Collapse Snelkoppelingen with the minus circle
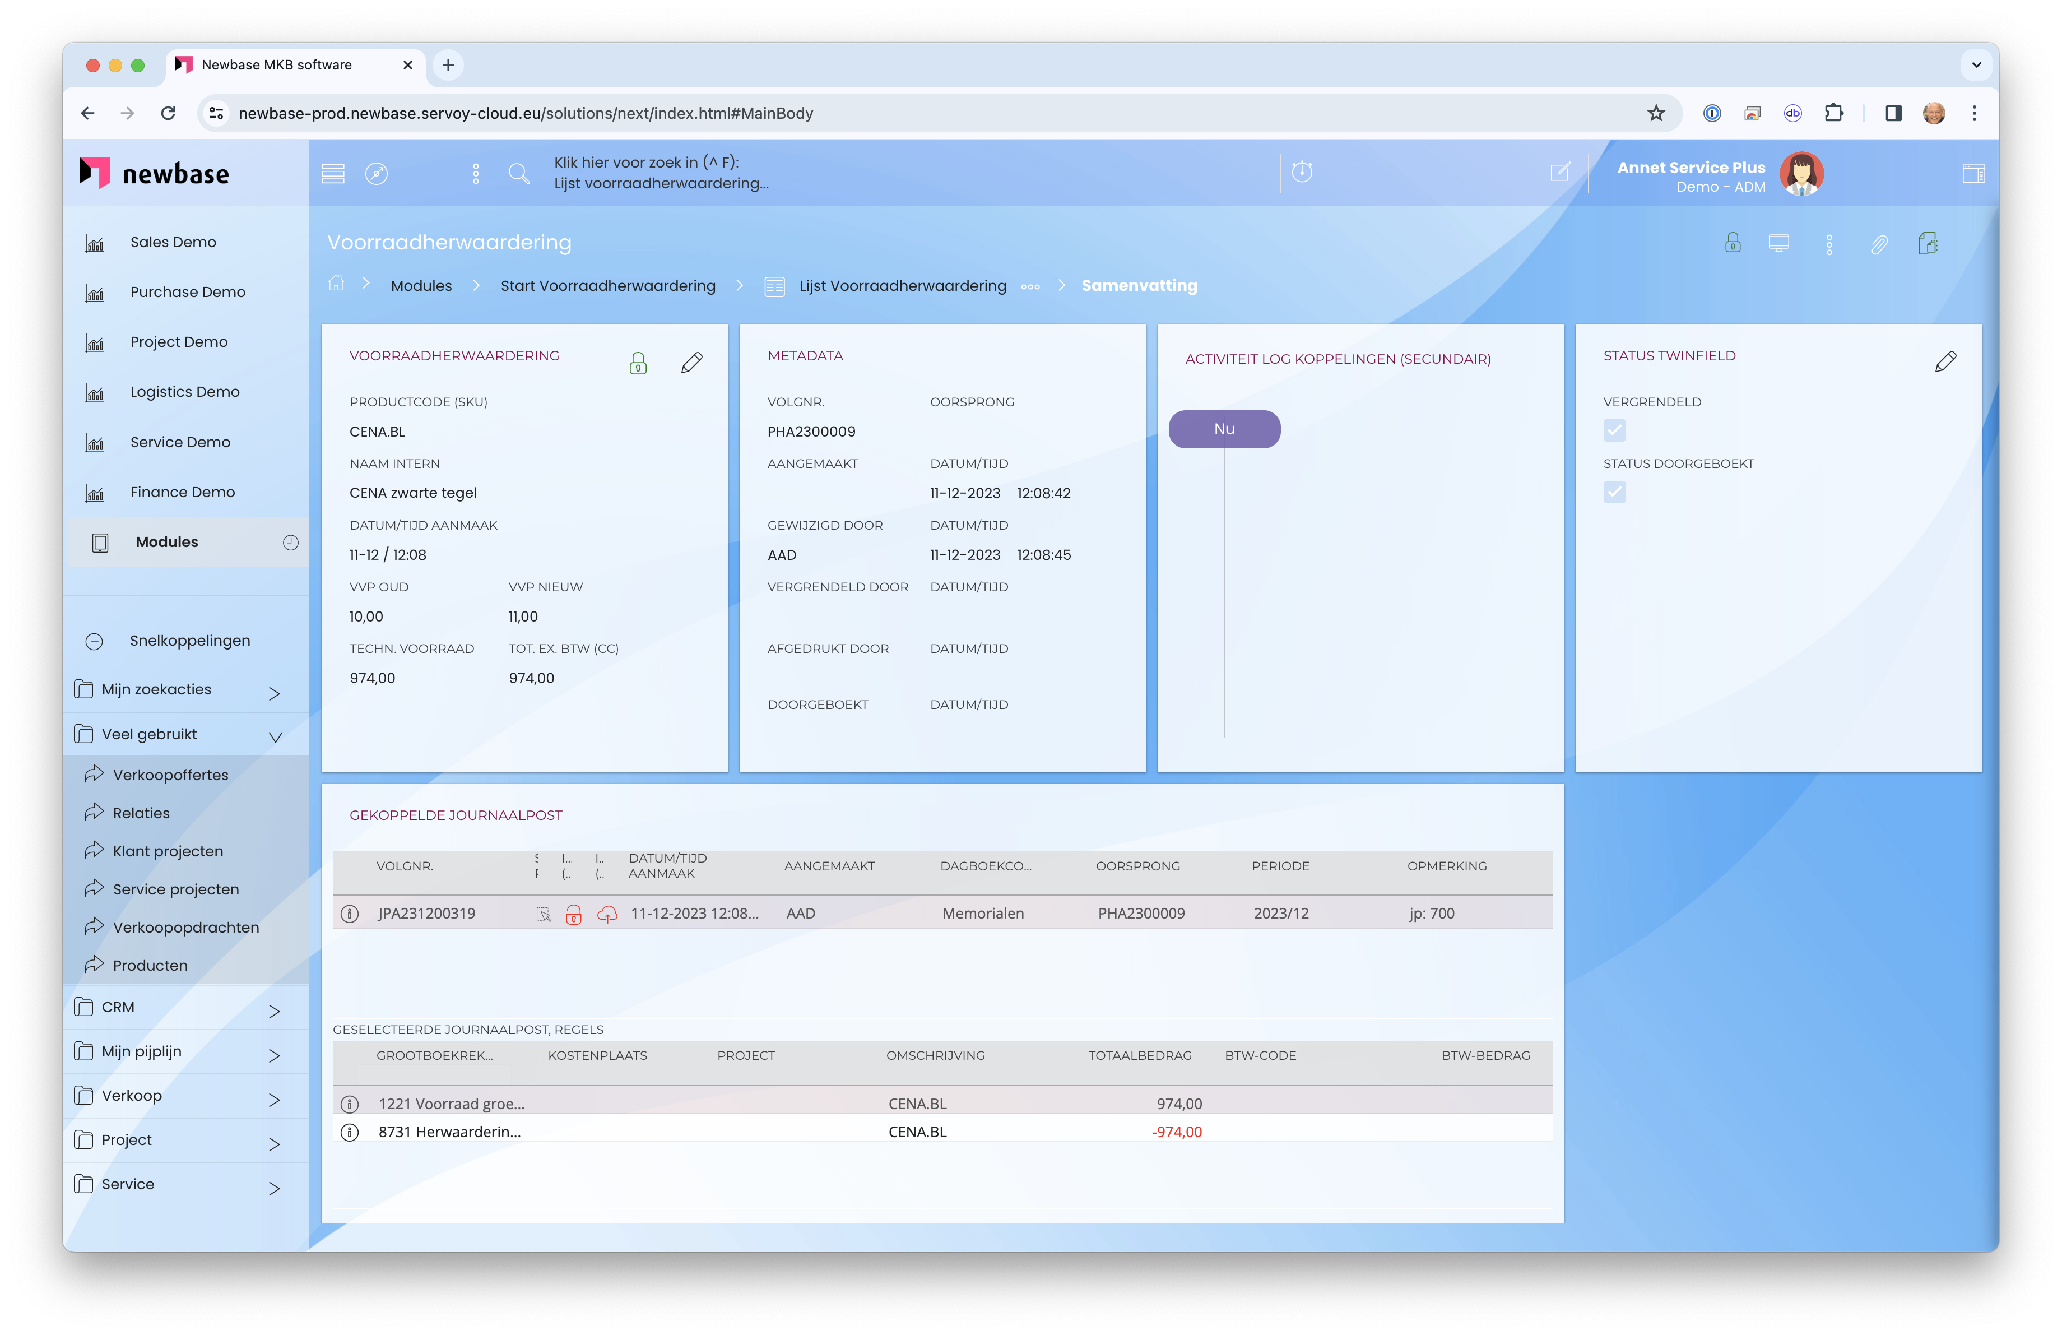 pyautogui.click(x=95, y=641)
